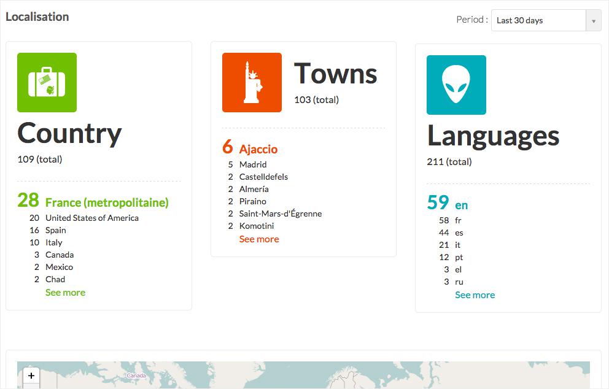Open the Period dropdown showing Last 30 days
The image size is (609, 389).
tap(538, 20)
